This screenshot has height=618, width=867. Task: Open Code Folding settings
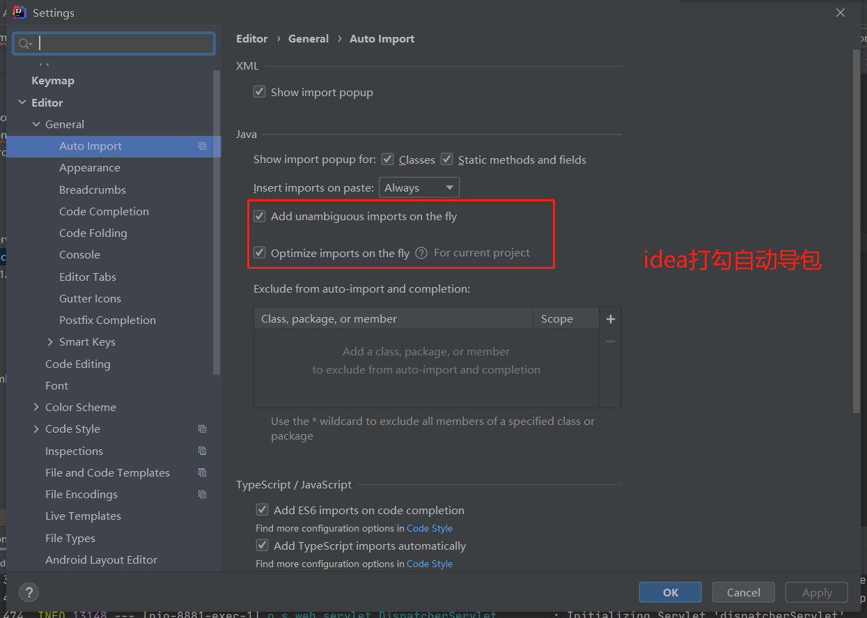[x=93, y=233]
